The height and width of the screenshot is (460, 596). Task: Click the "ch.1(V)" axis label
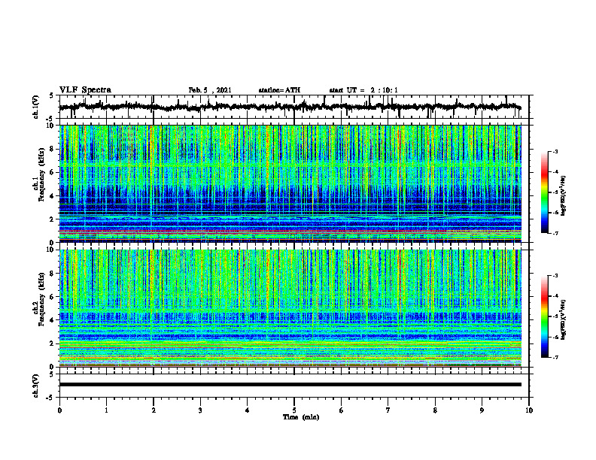pos(36,107)
